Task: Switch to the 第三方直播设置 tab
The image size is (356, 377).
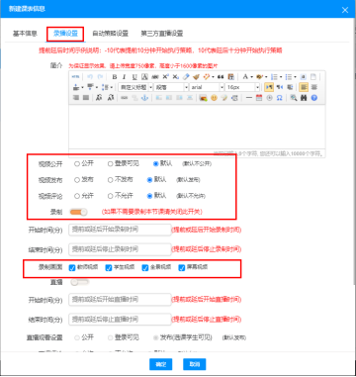Action: pos(162,34)
